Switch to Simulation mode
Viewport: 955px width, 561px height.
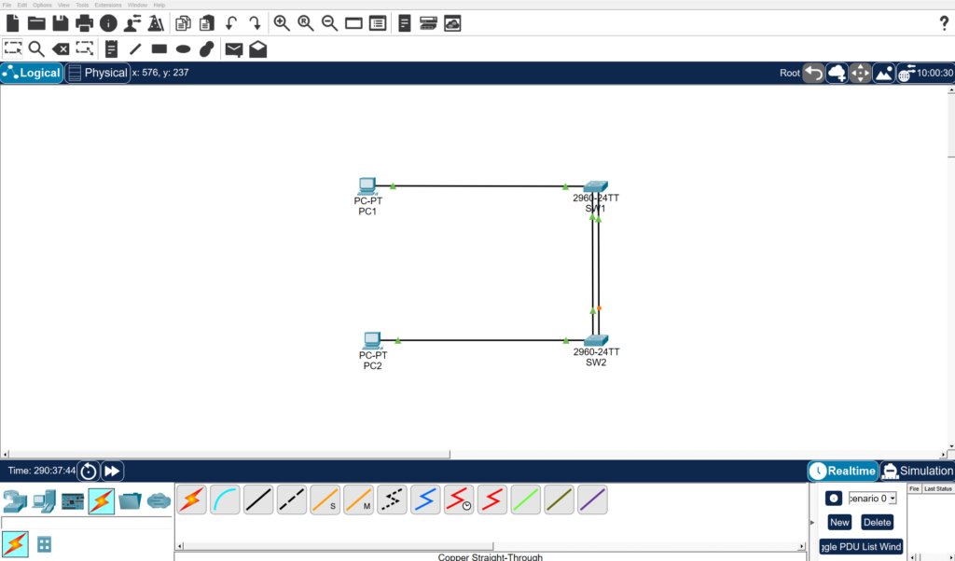918,471
